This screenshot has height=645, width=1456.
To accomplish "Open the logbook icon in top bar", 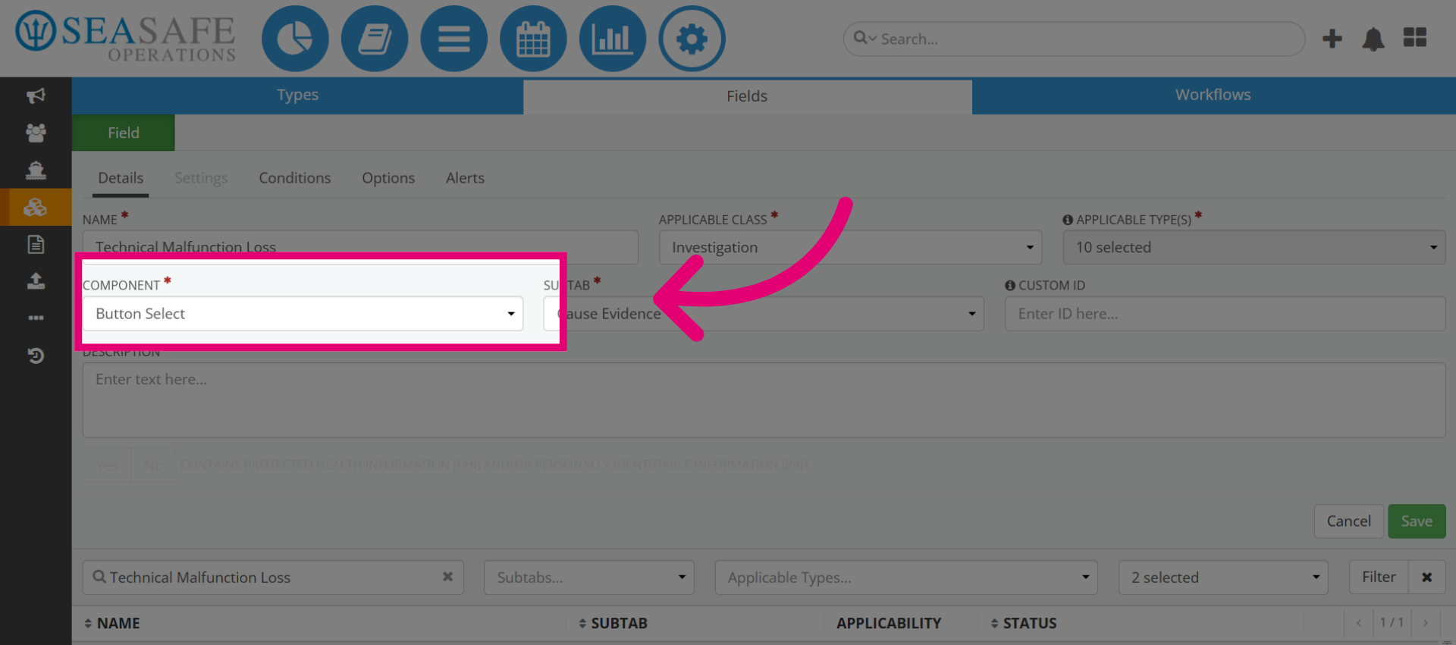I will [x=375, y=39].
